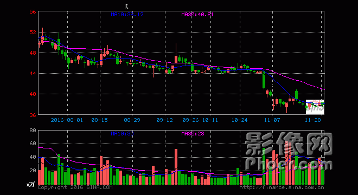The image size is (358, 195).
Task: Select the 36 price axis value
Action: pyautogui.click(x=33, y=115)
